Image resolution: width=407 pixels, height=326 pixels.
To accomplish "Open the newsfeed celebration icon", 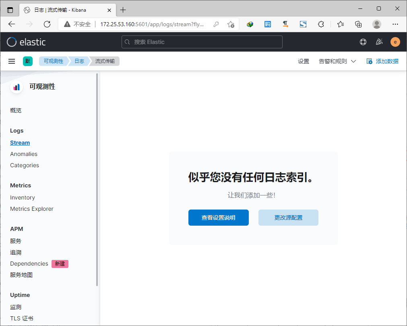I will [379, 42].
